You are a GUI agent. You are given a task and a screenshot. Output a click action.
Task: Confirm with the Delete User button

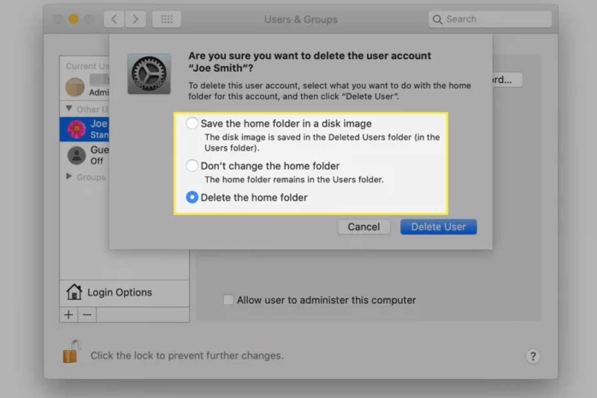click(438, 227)
